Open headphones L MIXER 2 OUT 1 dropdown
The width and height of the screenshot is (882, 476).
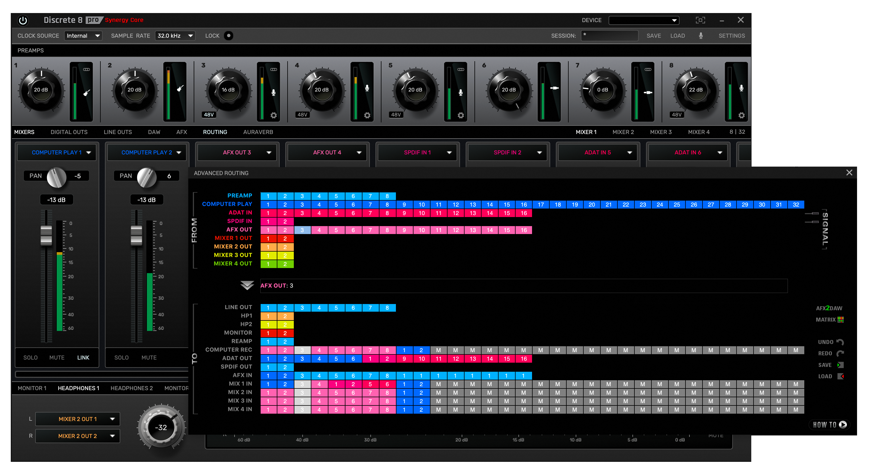pyautogui.click(x=78, y=419)
